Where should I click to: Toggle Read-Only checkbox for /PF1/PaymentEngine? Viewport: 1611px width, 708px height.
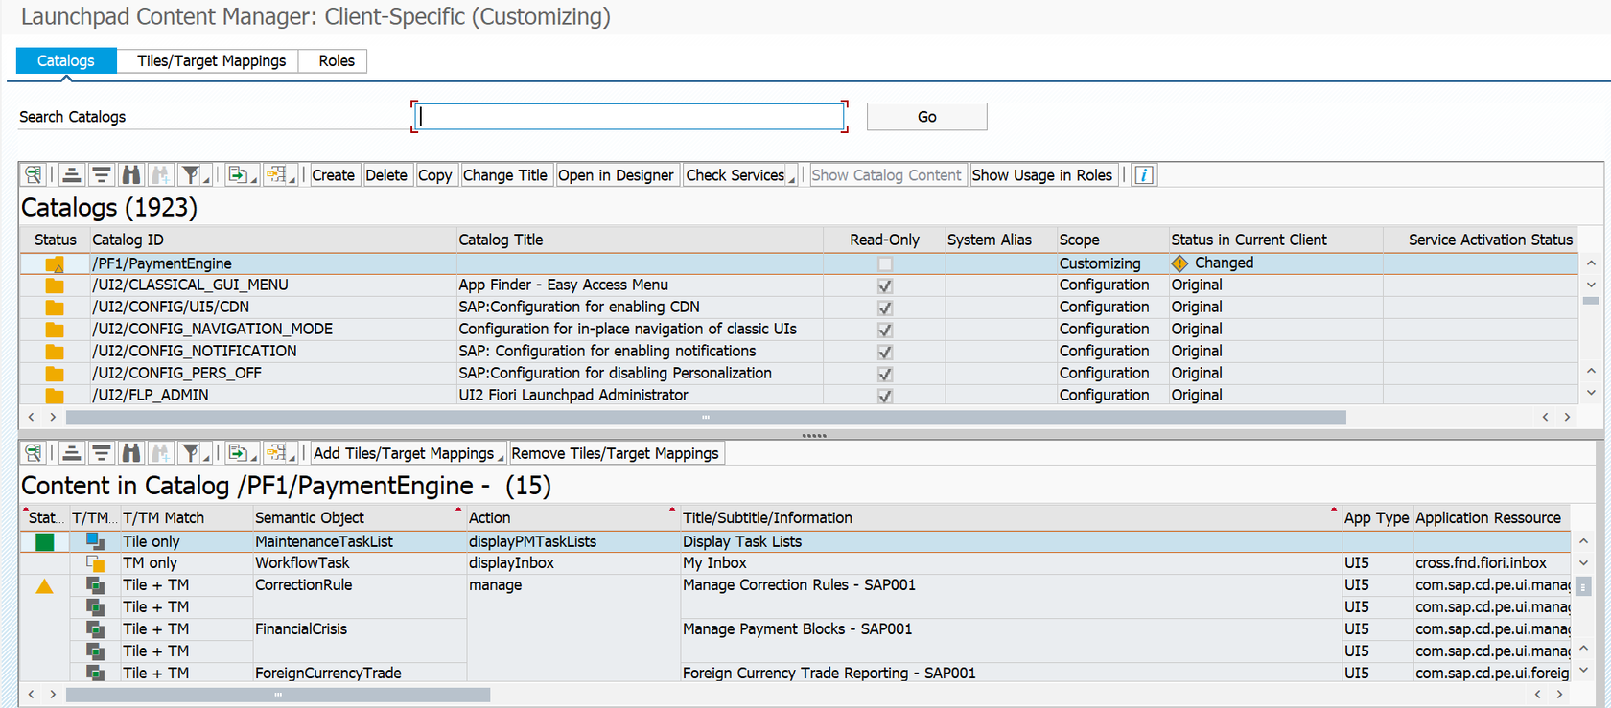pos(885,263)
